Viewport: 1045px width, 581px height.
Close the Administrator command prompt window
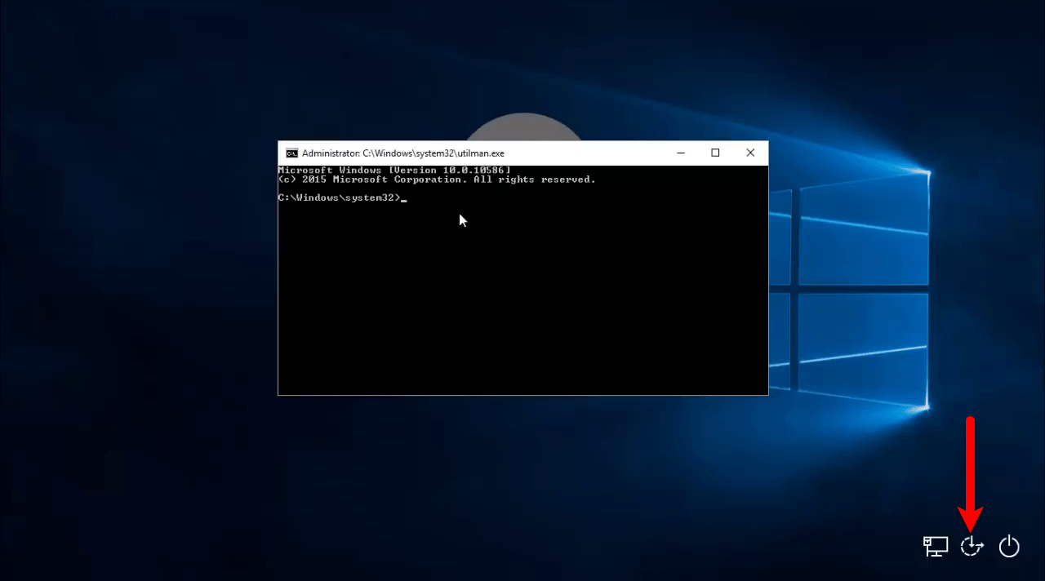point(750,153)
